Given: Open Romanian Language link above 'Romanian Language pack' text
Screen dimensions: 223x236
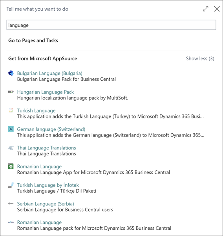Looking at the screenshot, I should click(39, 222).
